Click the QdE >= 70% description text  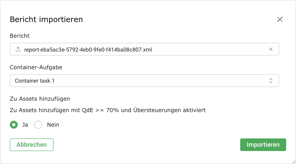107,110
